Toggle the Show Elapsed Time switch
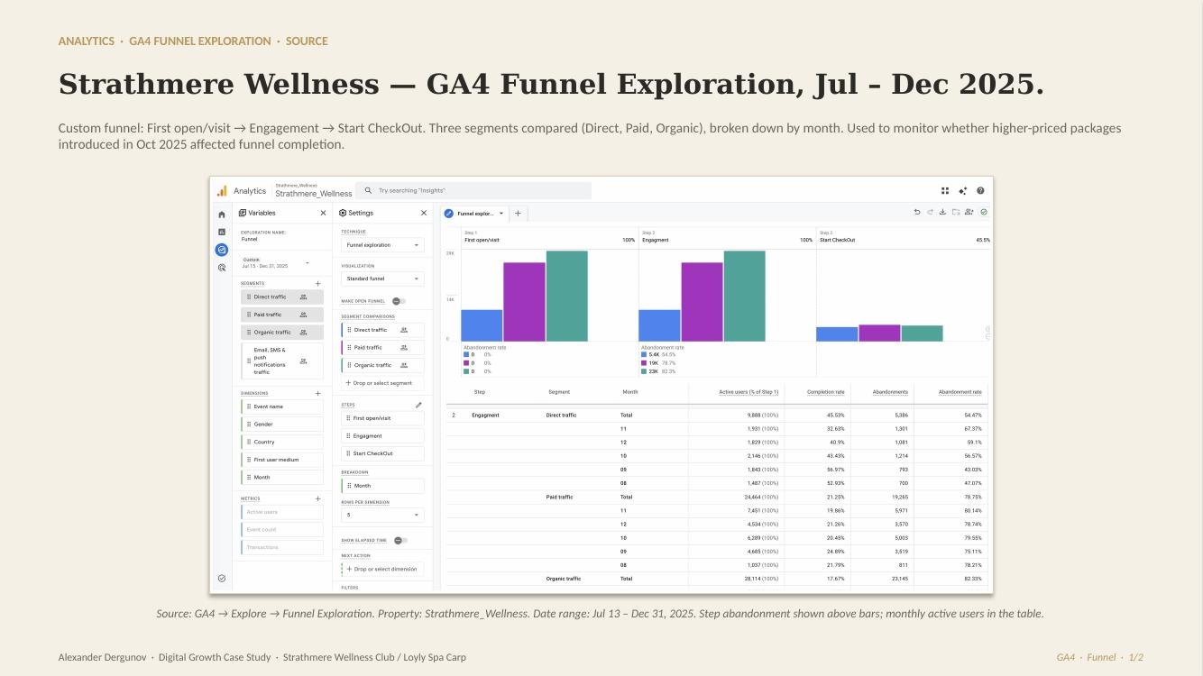 pos(400,541)
